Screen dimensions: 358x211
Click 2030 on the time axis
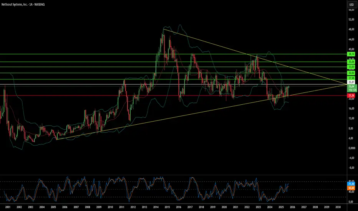point(338,207)
